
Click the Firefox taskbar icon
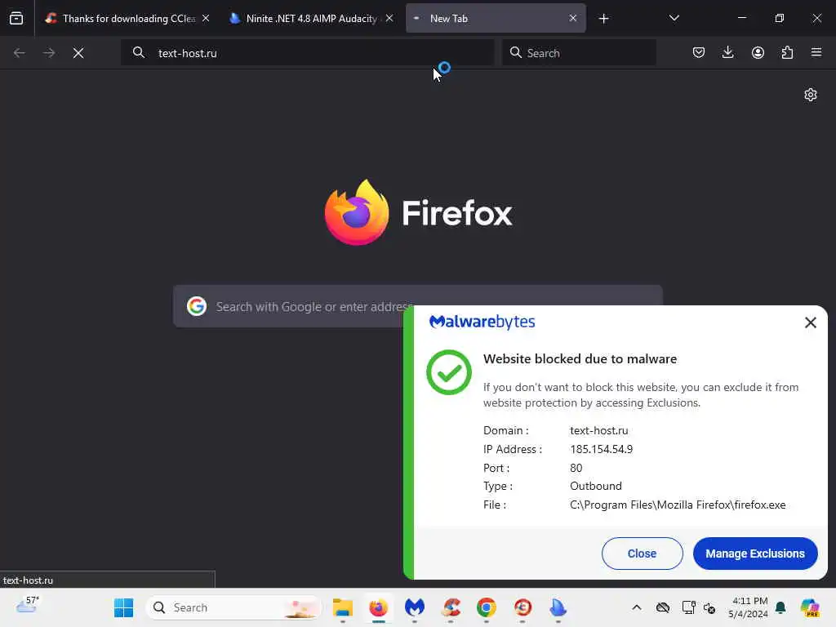coord(379,607)
